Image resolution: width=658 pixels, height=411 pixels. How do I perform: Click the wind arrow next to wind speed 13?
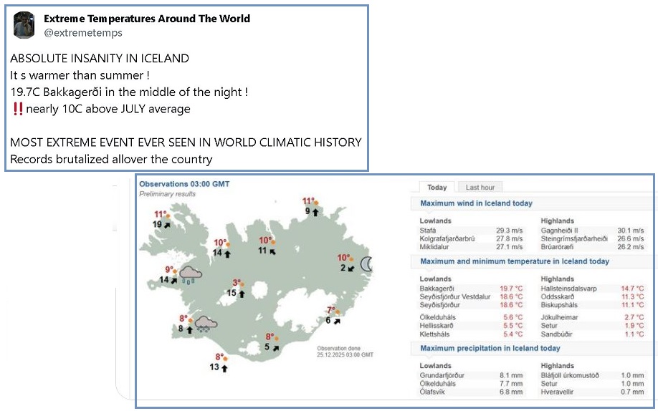click(224, 367)
